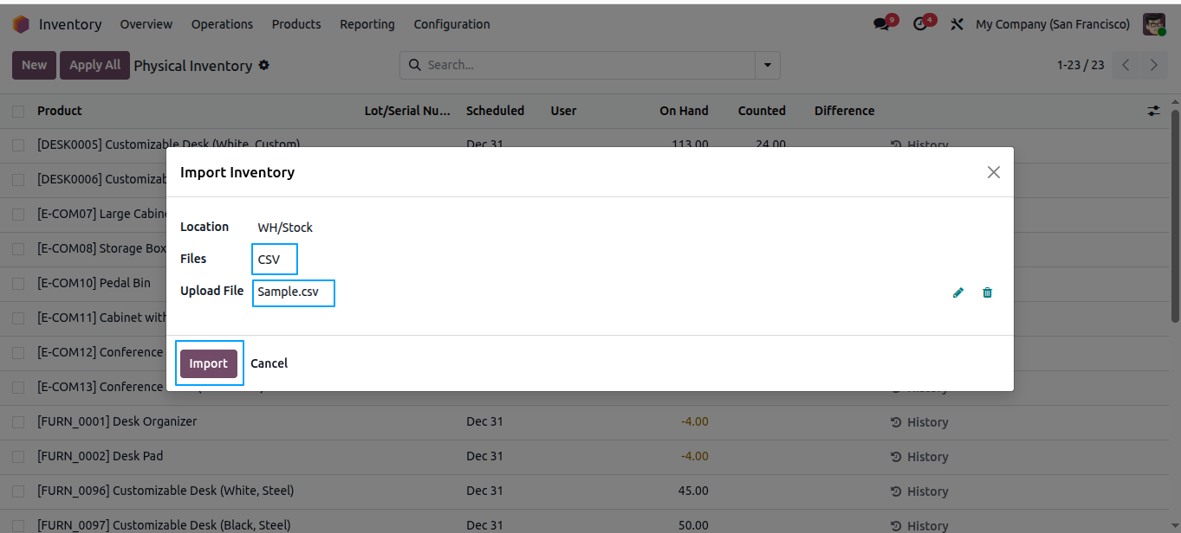Delete the uploaded file with the trash icon

987,292
